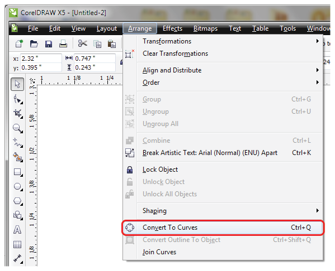Close the open Arrange menu
335x271 pixels.
(140, 28)
